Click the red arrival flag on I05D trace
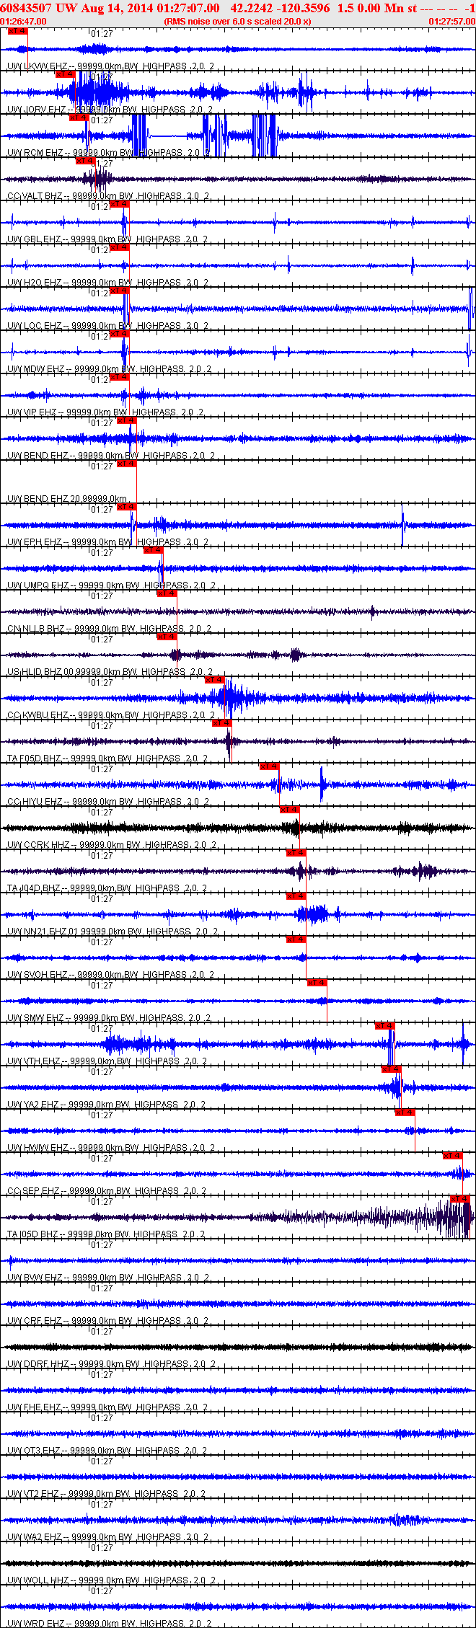Viewport: 476px width, 1628px height. (x=460, y=1199)
